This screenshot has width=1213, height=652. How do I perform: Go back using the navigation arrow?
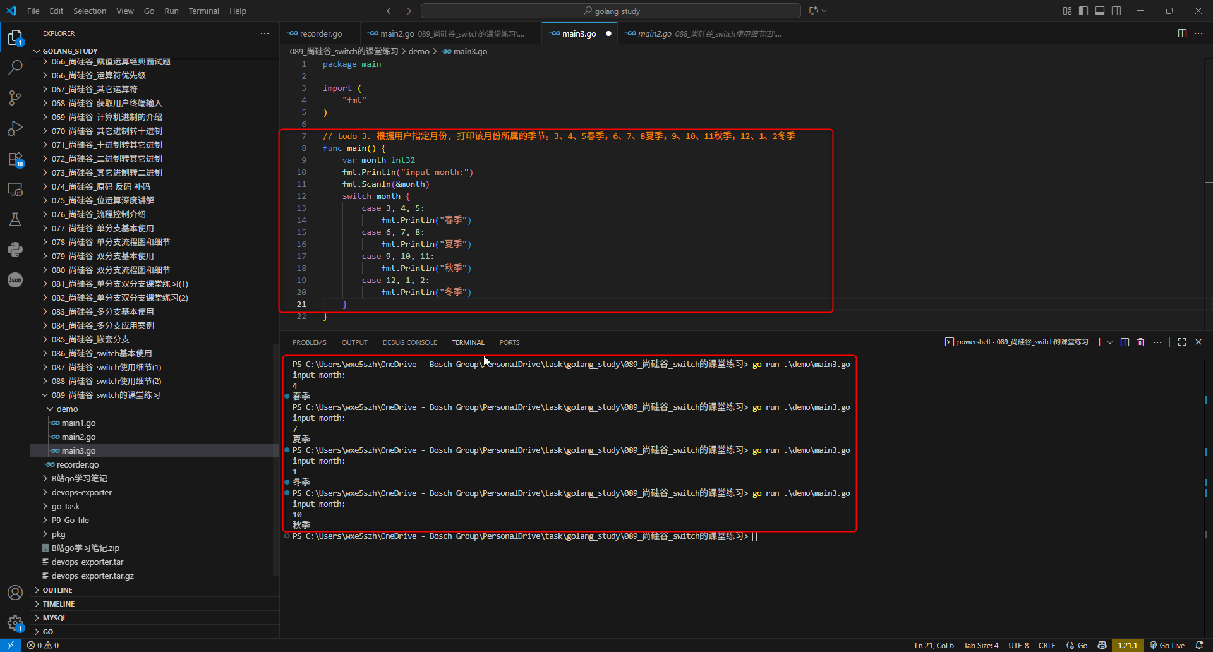390,11
